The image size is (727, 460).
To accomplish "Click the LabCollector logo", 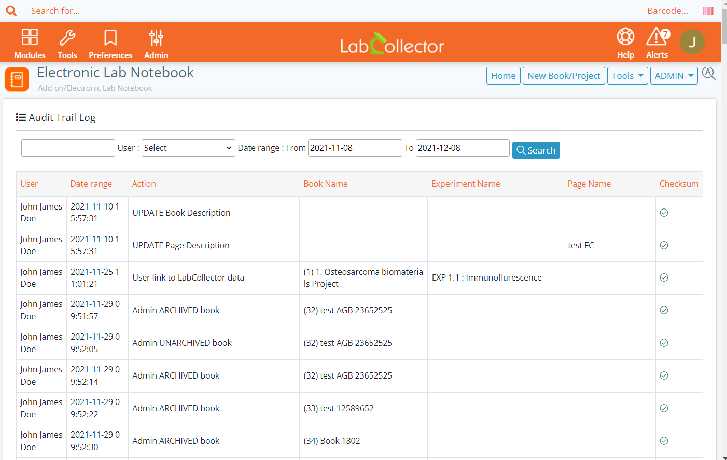I will pos(392,44).
